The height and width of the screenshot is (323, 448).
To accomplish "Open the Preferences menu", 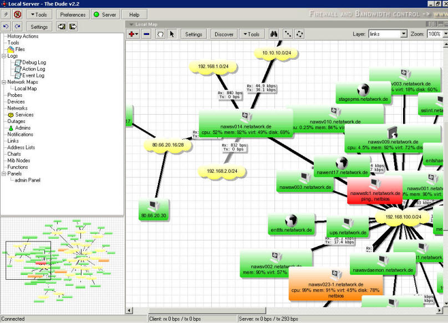I will pyautogui.click(x=73, y=14).
